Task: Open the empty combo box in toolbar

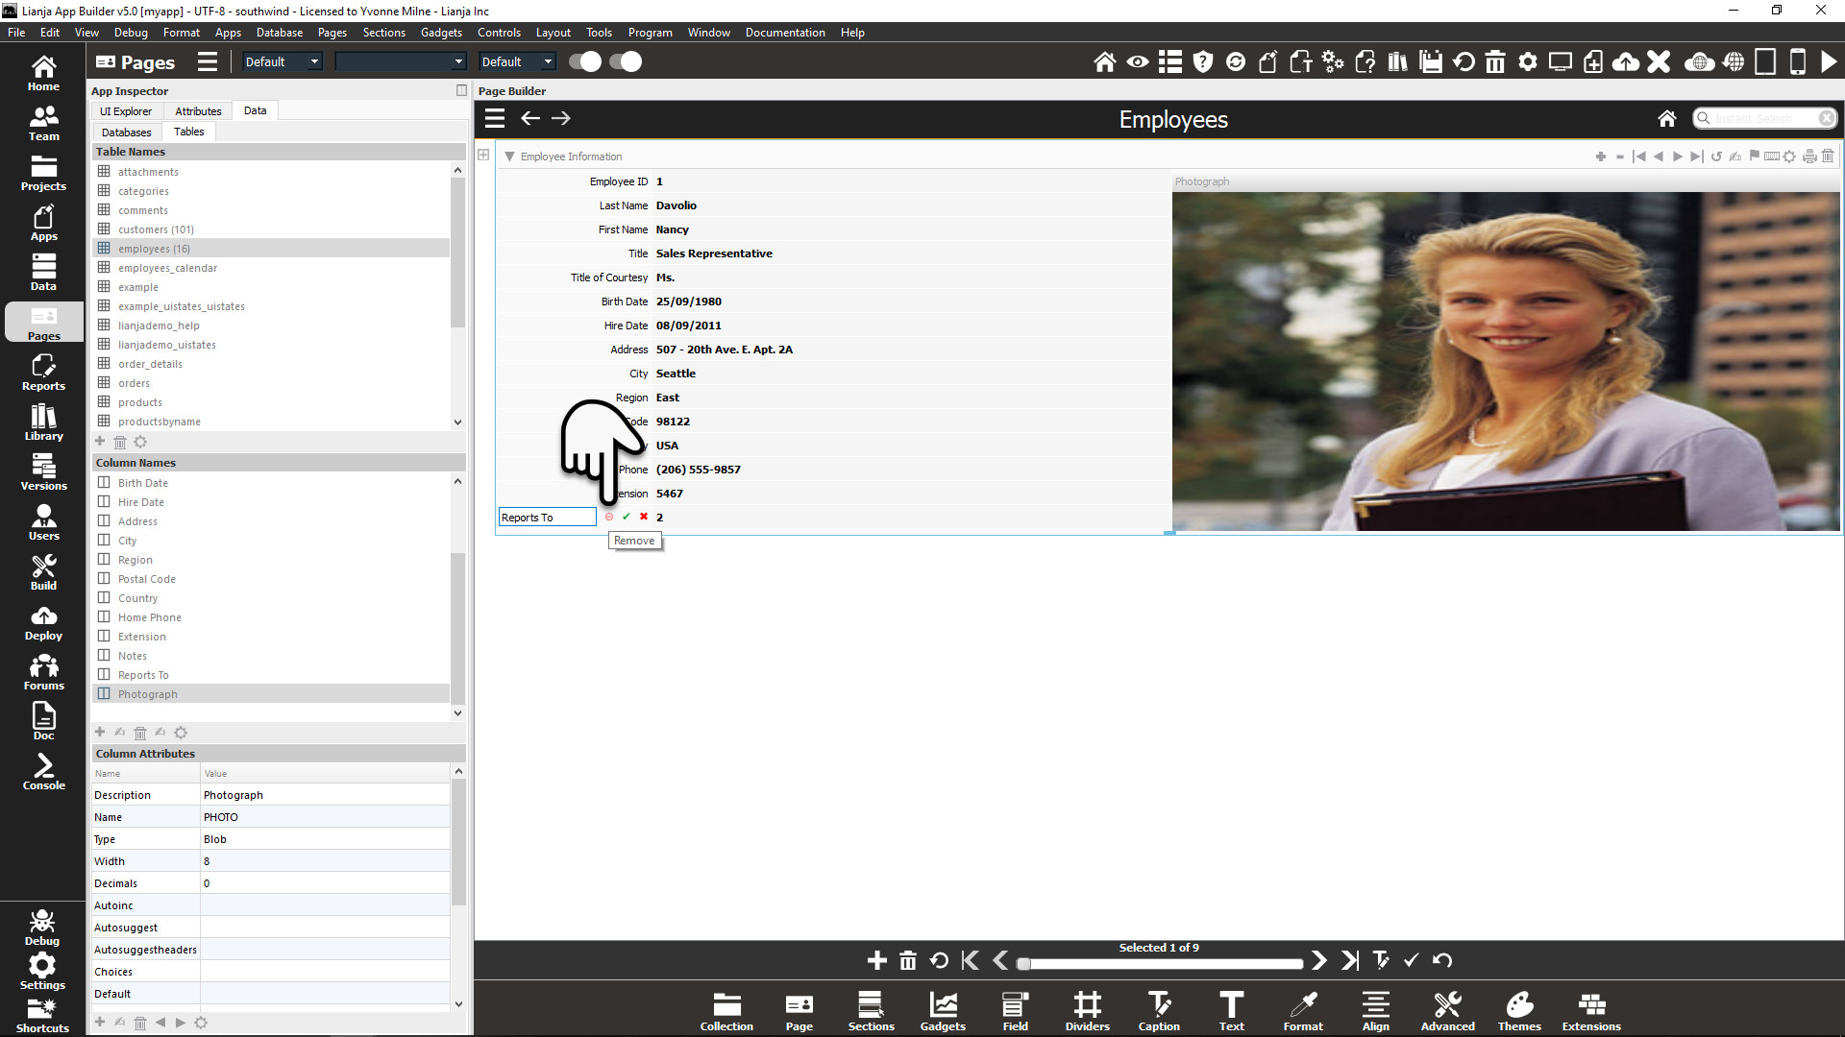Action: click(400, 61)
